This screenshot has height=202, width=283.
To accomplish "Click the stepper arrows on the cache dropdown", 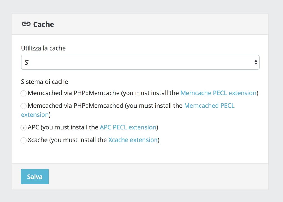I will pos(256,62).
